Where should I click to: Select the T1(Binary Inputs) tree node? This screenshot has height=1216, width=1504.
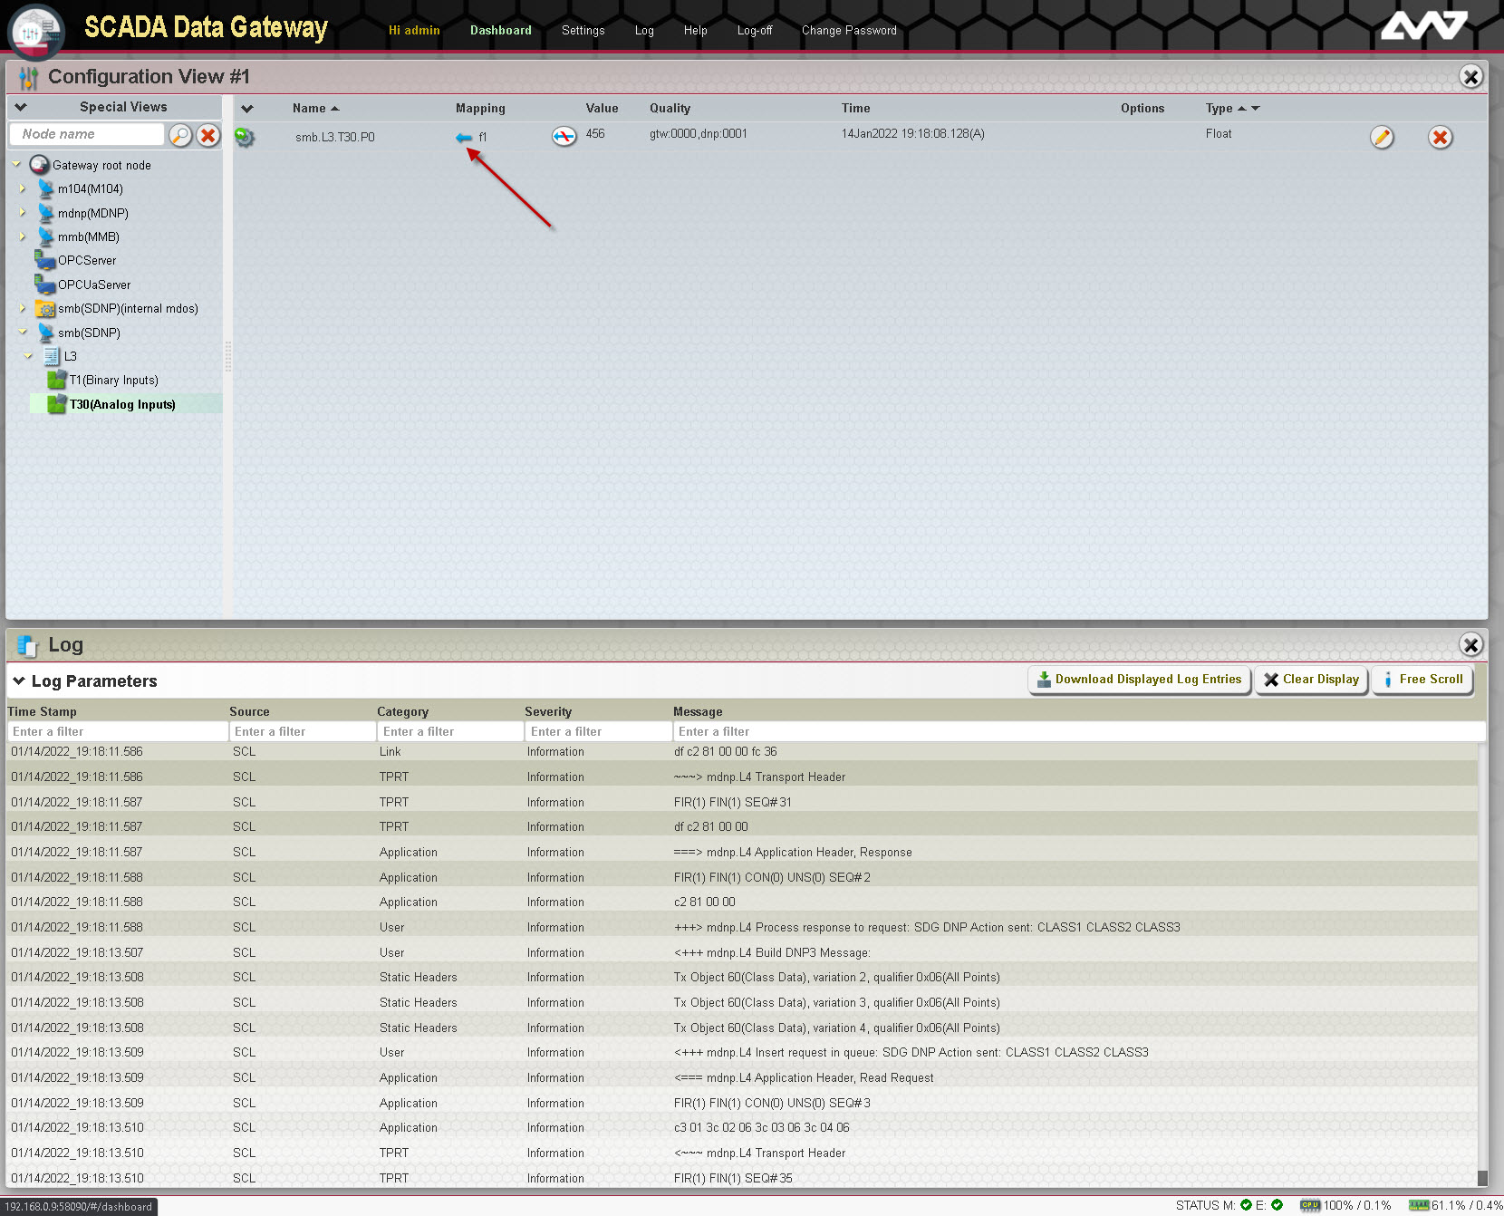tap(113, 381)
